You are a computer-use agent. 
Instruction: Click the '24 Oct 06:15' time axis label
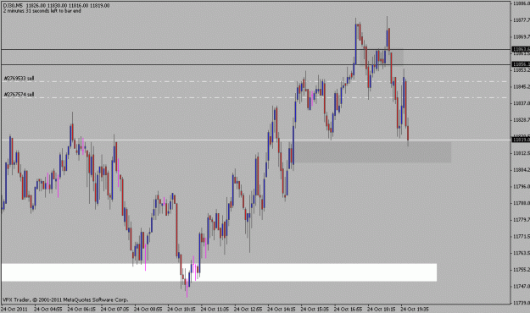[81, 309]
